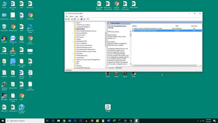
Task: Open the Notification Center taskbar icon
Action: tap(215, 121)
